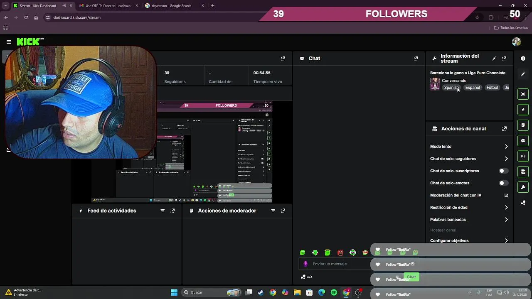Expand Palabras baneadas settings
This screenshot has height=299, width=532.
click(469, 220)
